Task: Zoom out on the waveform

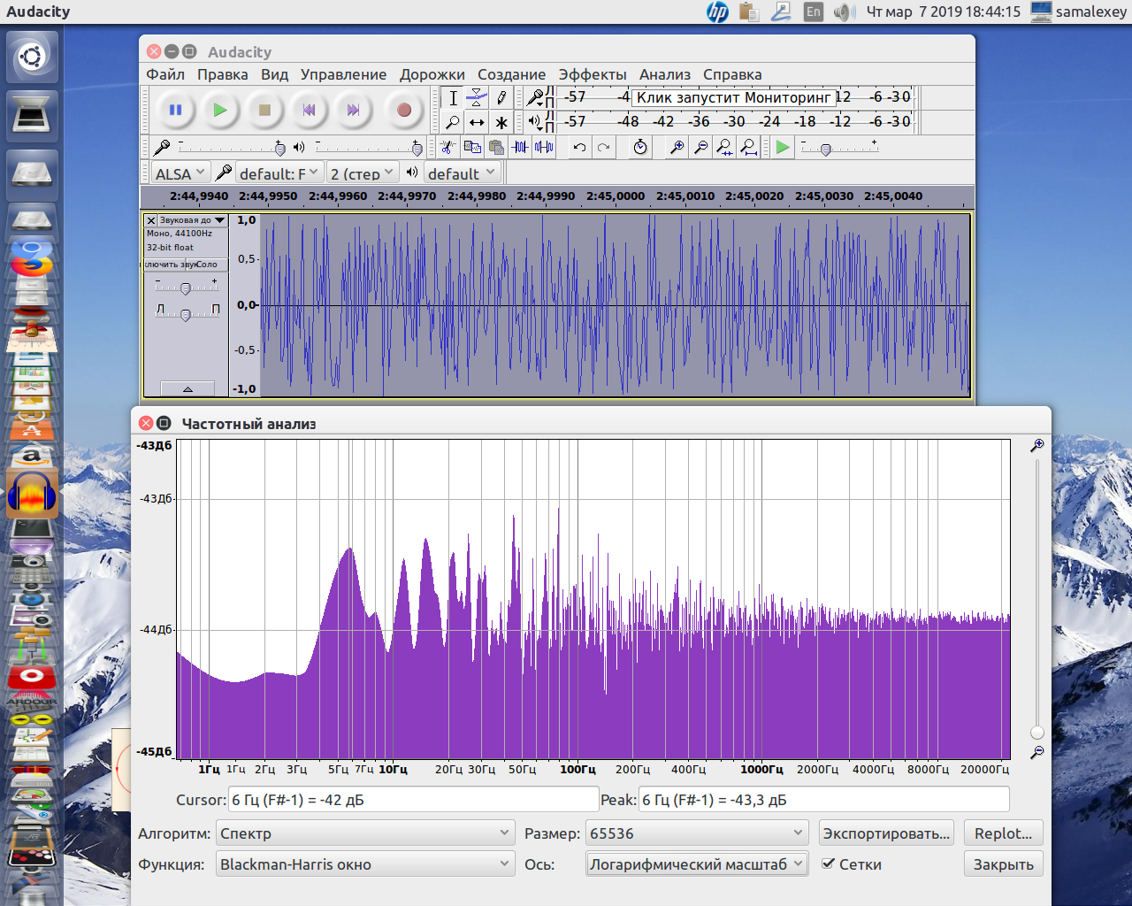Action: [x=700, y=148]
